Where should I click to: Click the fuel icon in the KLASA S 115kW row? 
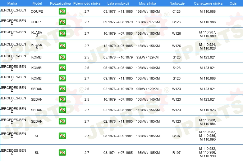[x=62, y=46]
